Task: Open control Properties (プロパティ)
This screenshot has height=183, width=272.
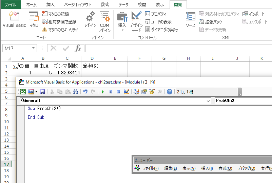Action: [x=156, y=14]
